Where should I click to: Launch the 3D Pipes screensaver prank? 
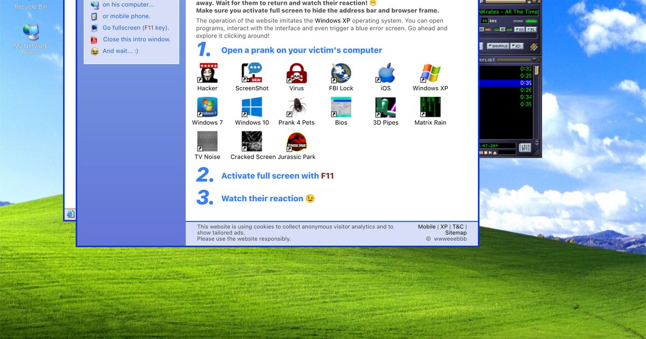(x=386, y=107)
